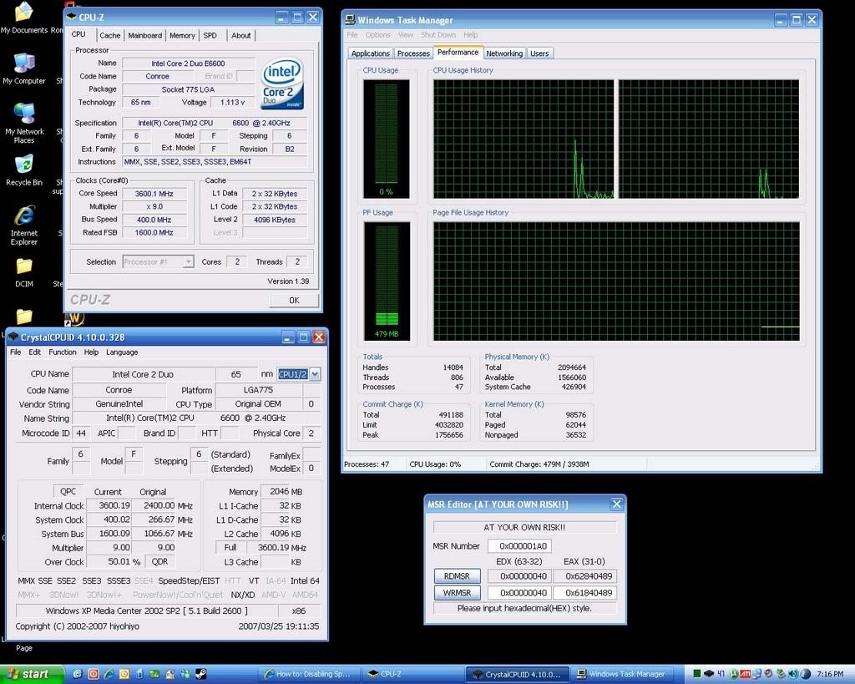Open the Function menu in CrystalCPUID

point(63,352)
